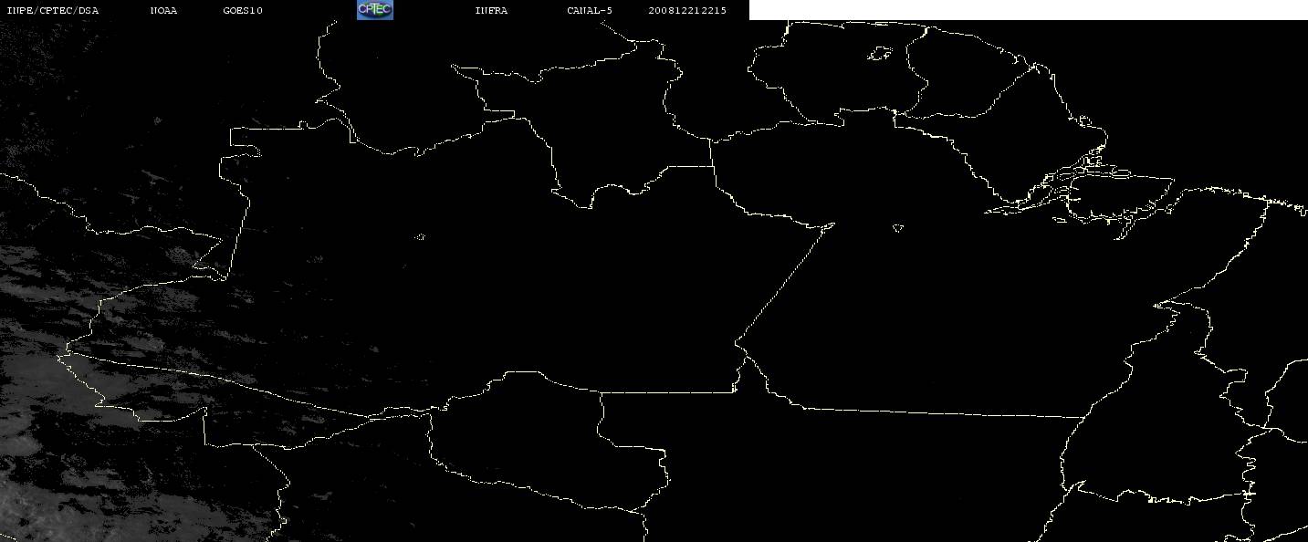Click the CANAL-5 channel label
Image resolution: width=1308 pixels, height=542 pixels.
click(x=590, y=10)
